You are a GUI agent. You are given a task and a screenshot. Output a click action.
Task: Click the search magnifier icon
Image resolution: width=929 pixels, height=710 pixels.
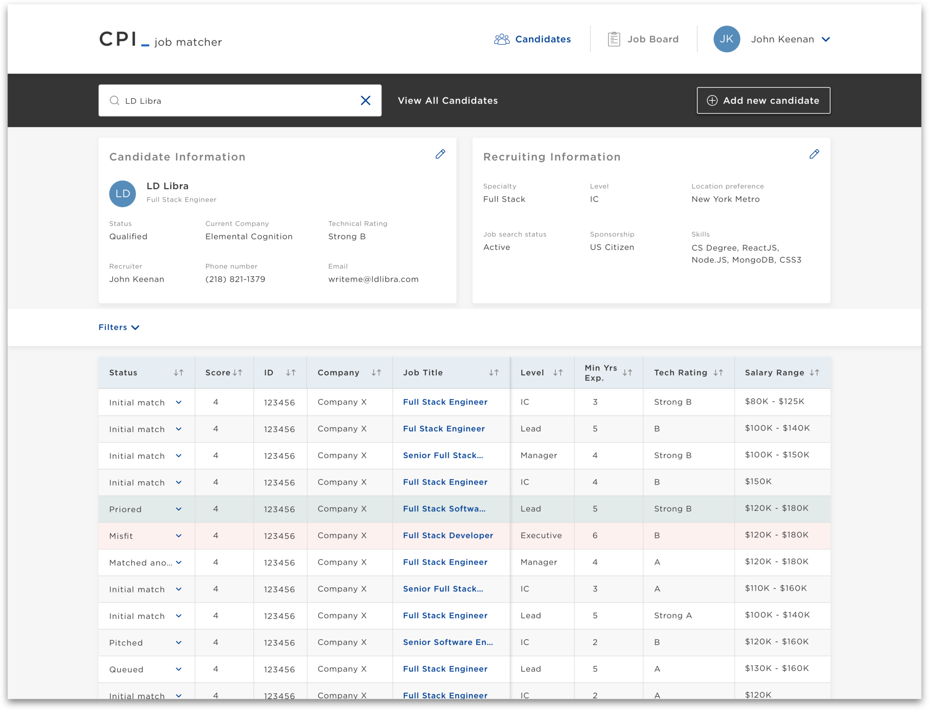pos(114,101)
